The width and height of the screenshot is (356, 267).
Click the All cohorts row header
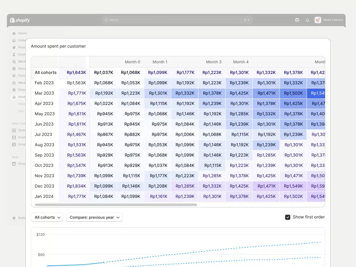click(46, 73)
